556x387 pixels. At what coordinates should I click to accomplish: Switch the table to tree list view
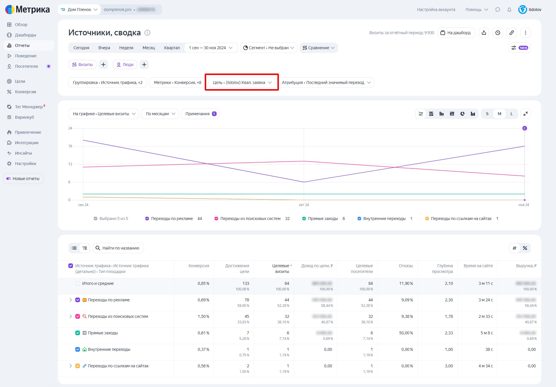point(85,248)
